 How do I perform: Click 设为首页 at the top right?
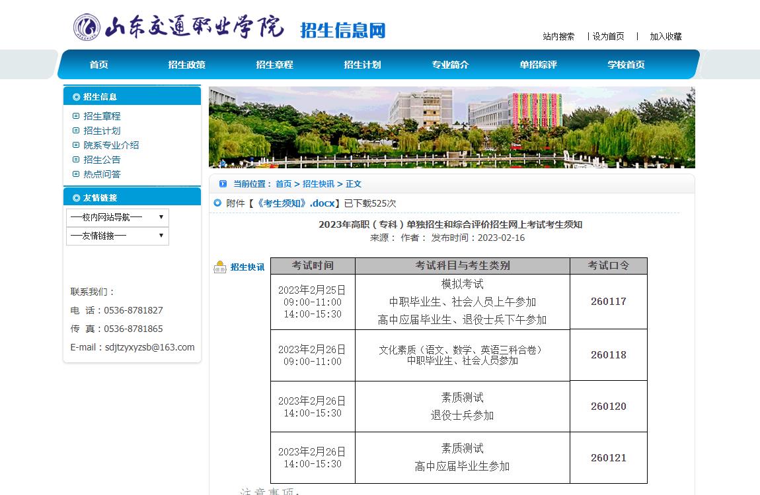pyautogui.click(x=608, y=37)
